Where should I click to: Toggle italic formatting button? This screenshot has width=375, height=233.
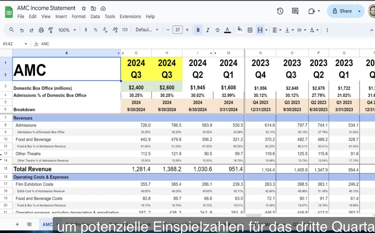208,30
